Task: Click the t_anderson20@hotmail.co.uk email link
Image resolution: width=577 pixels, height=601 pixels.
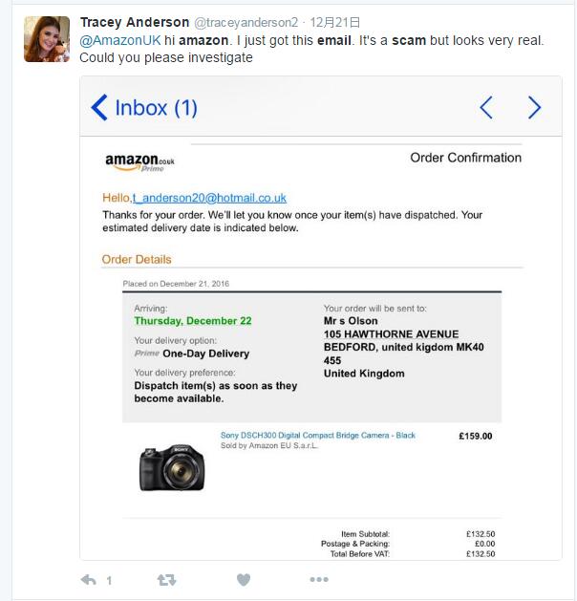Action: pos(209,198)
